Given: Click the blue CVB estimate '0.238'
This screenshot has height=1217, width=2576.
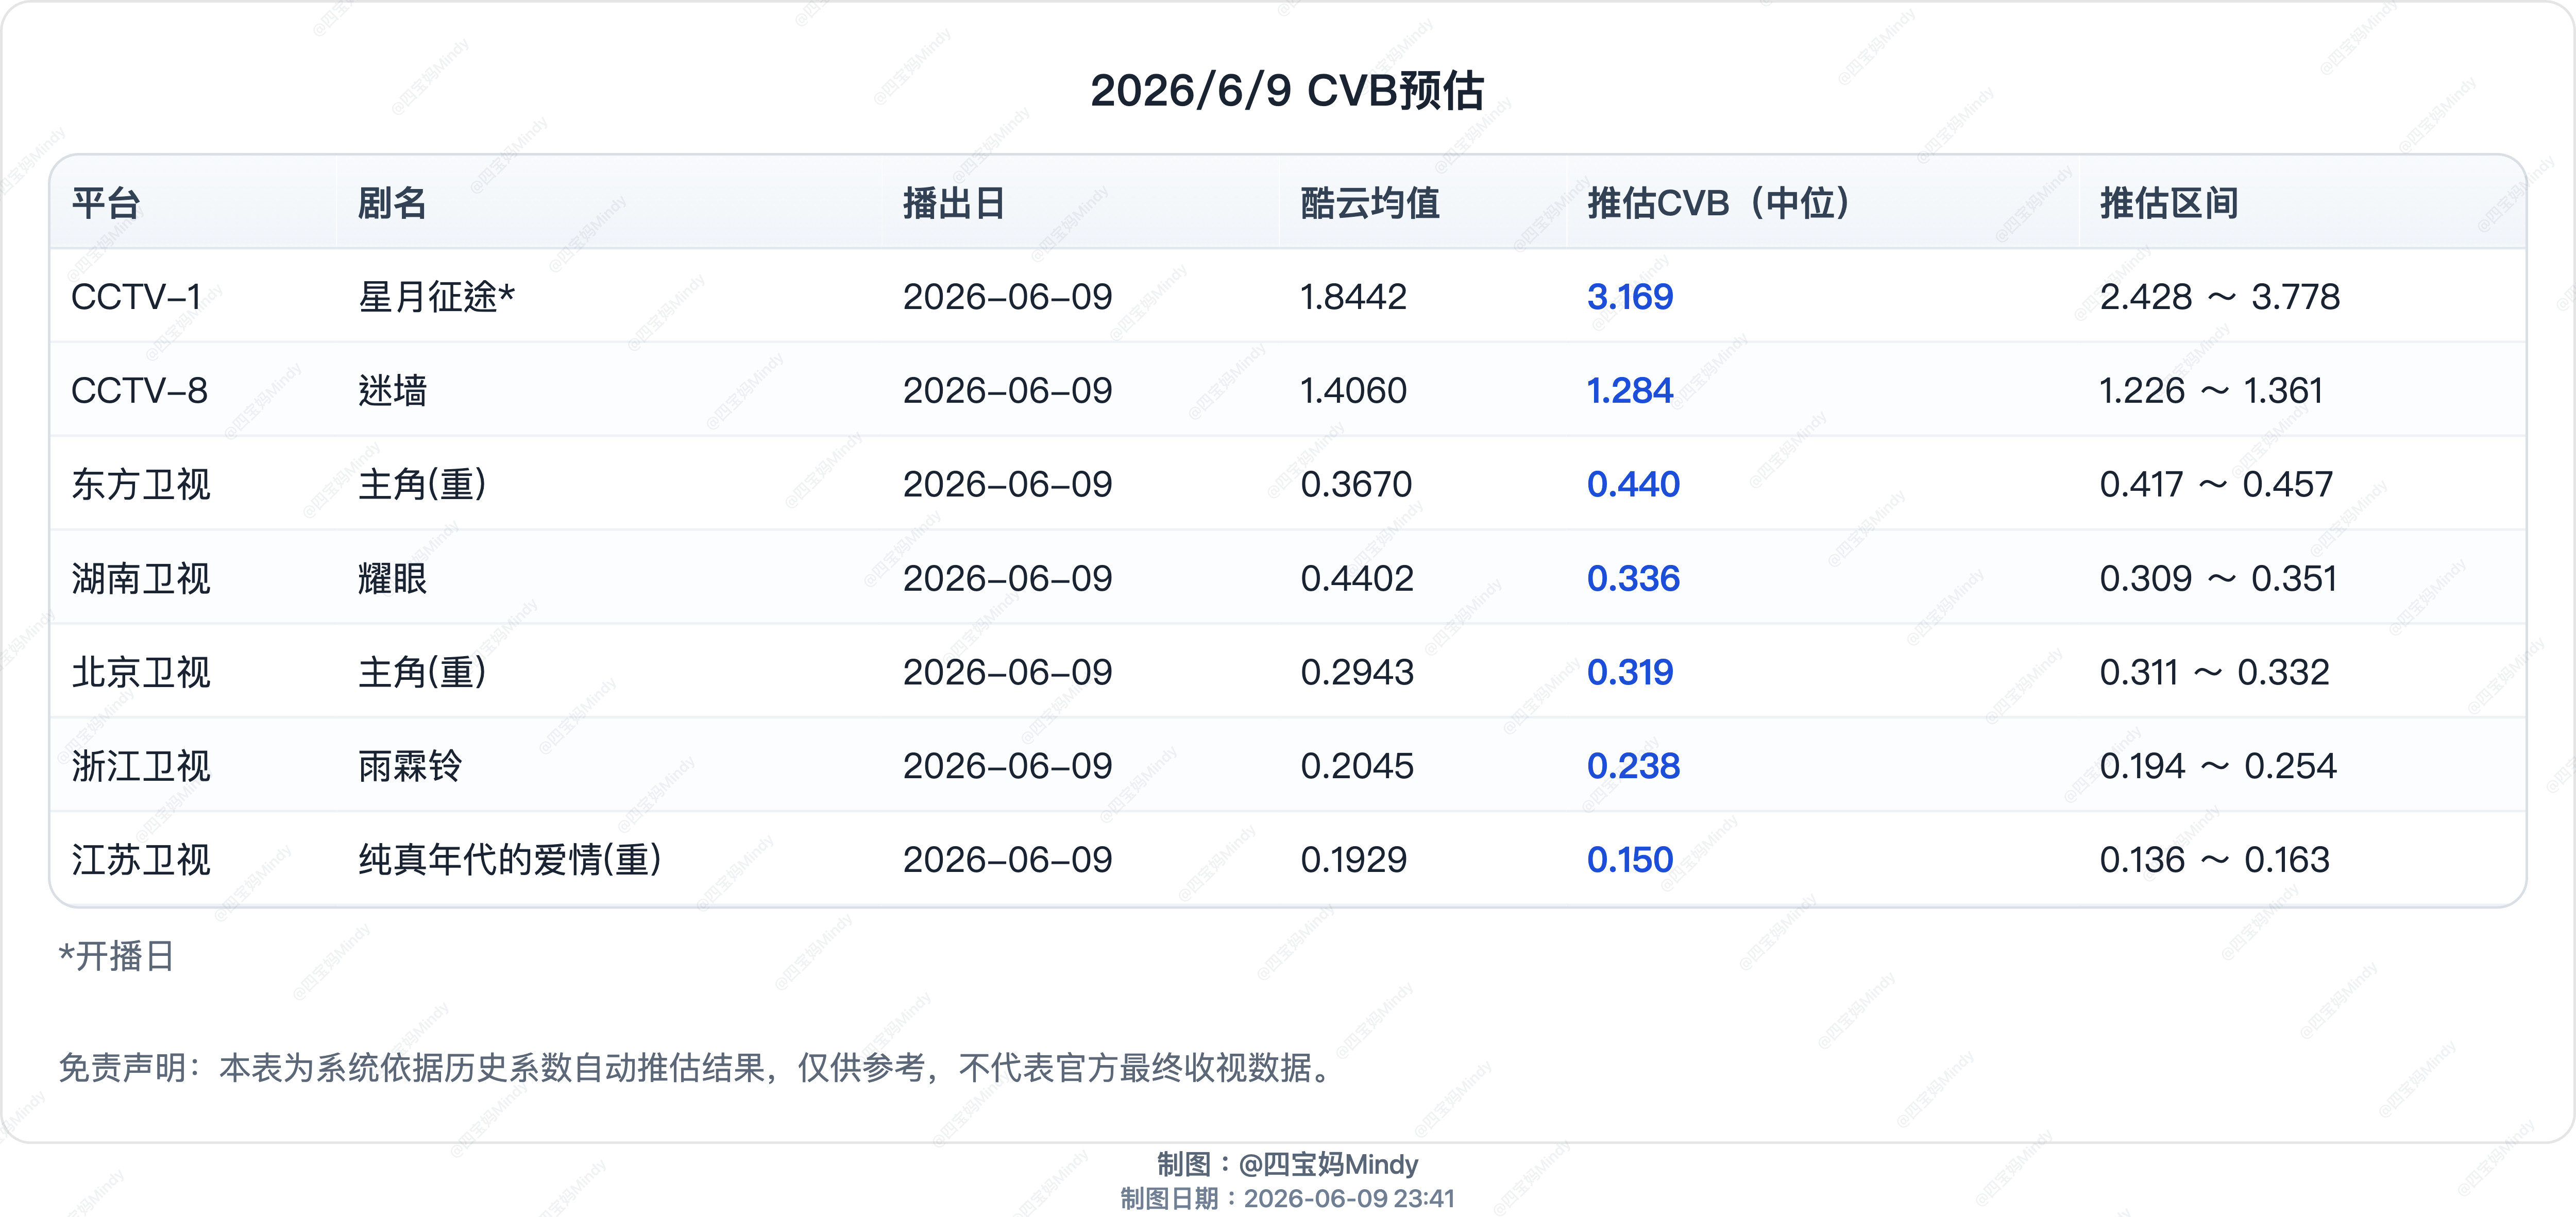Looking at the screenshot, I should point(1633,767).
